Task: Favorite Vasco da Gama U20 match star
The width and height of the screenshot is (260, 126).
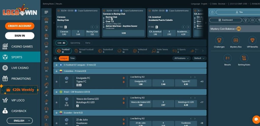Action: 57,102
